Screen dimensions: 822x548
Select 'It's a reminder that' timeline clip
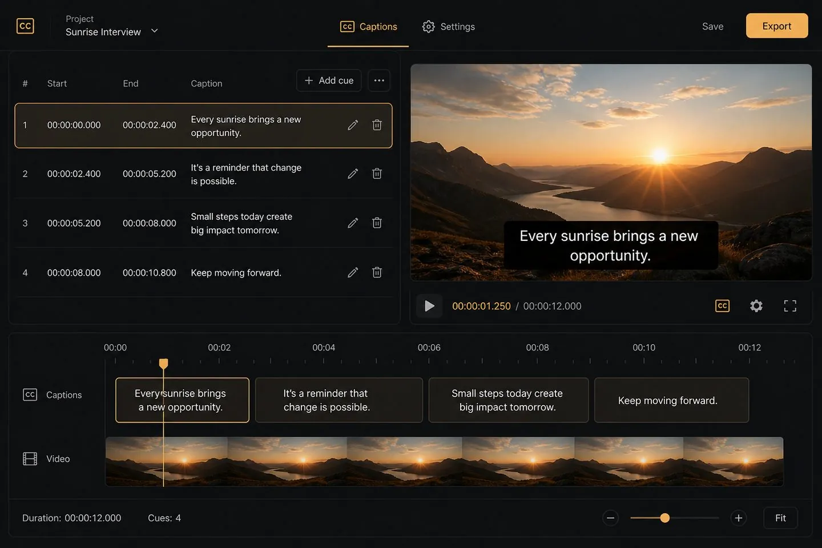click(x=339, y=400)
